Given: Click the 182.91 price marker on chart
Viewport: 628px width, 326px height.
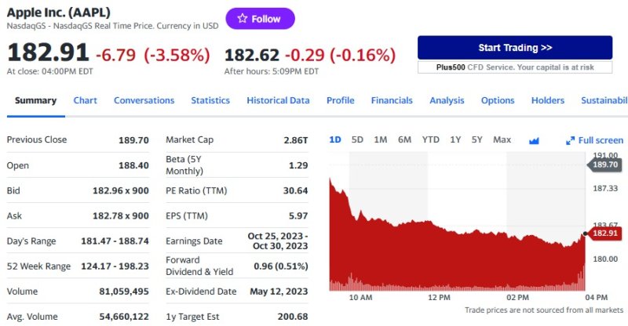Looking at the screenshot, I should coord(605,234).
